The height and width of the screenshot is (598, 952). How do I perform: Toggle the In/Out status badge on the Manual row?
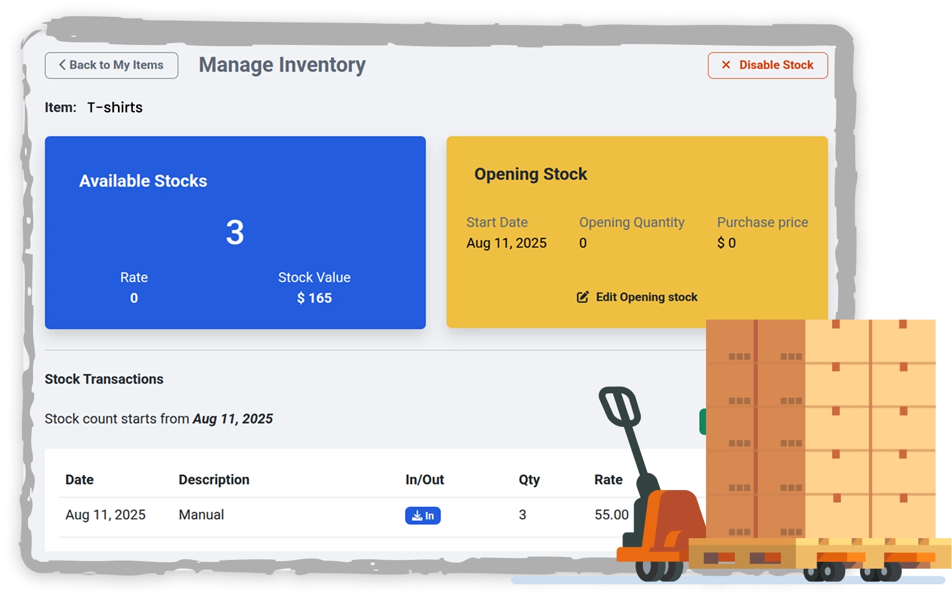point(423,515)
